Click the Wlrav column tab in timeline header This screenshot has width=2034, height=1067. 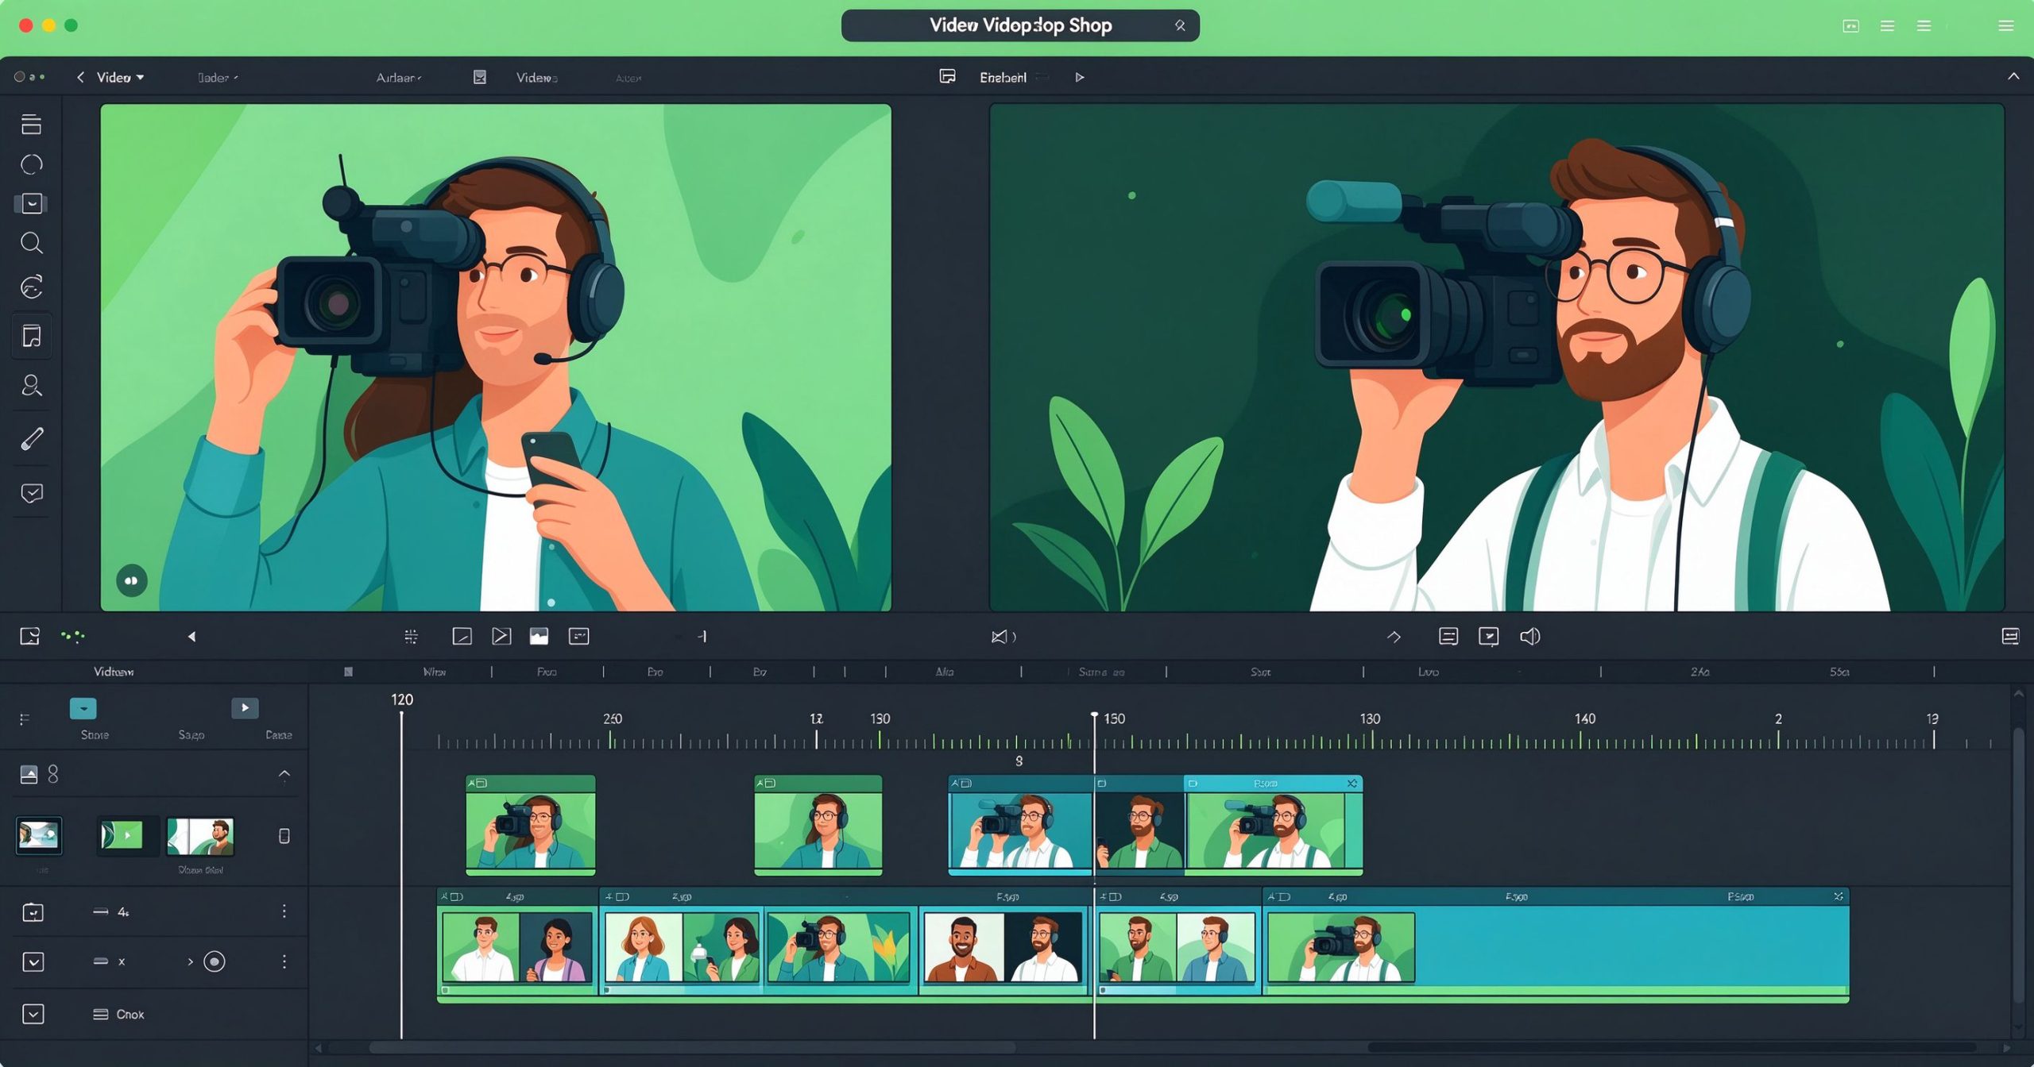click(435, 672)
